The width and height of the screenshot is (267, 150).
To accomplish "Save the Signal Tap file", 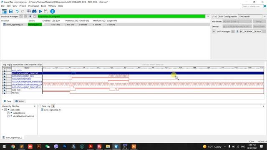I will [x=10, y=11].
